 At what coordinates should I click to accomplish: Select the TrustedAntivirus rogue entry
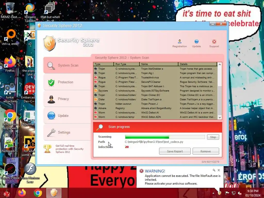tap(155, 77)
